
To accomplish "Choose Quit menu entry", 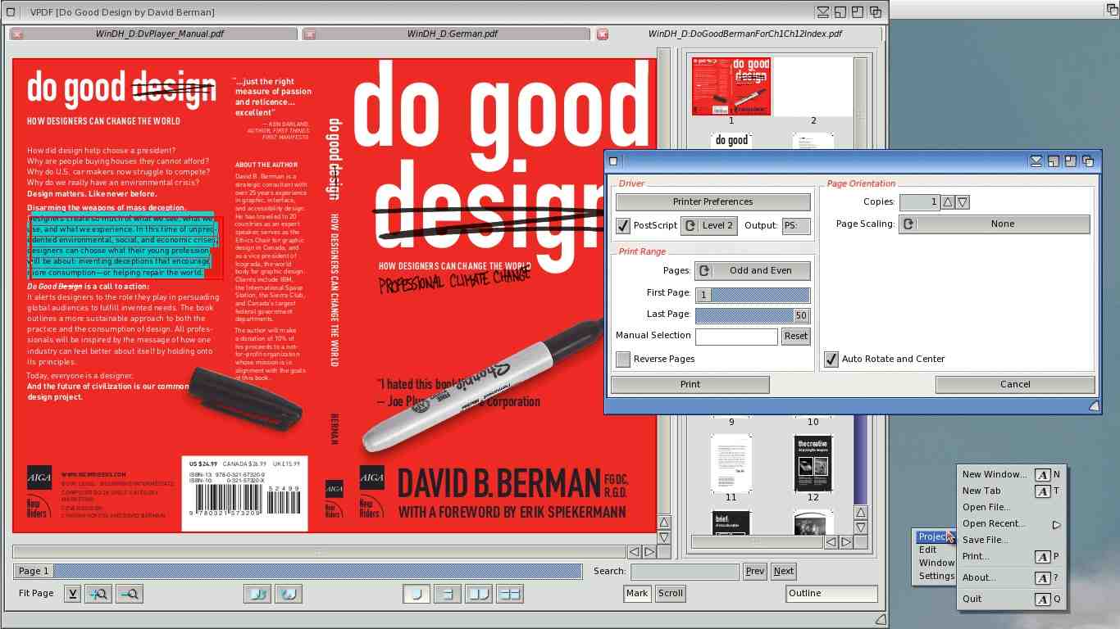I will point(1012,600).
